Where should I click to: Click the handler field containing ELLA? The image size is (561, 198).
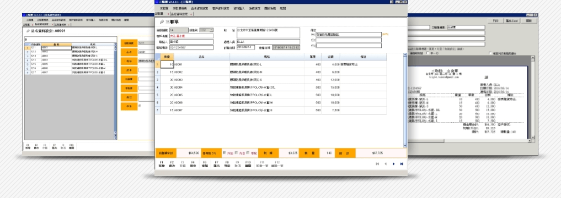coord(268,42)
